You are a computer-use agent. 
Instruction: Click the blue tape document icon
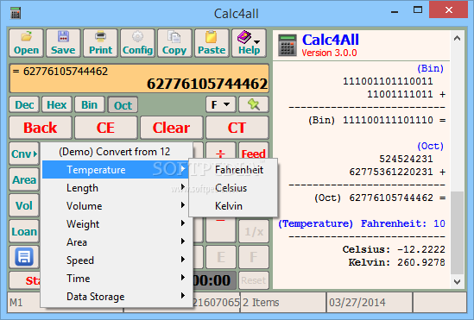click(x=24, y=257)
